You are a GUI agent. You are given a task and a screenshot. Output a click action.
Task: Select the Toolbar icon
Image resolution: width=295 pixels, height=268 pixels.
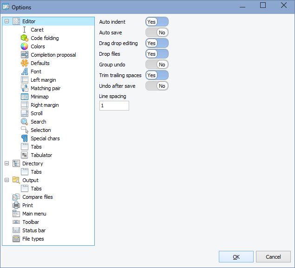tap(16, 222)
